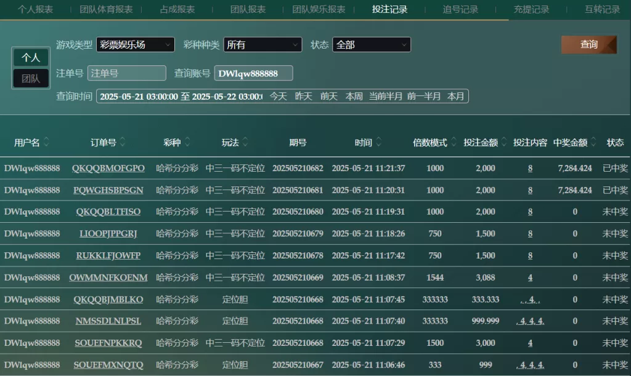Switch to 团队 view toggle
Viewport: 631px width, 376px height.
(31, 78)
